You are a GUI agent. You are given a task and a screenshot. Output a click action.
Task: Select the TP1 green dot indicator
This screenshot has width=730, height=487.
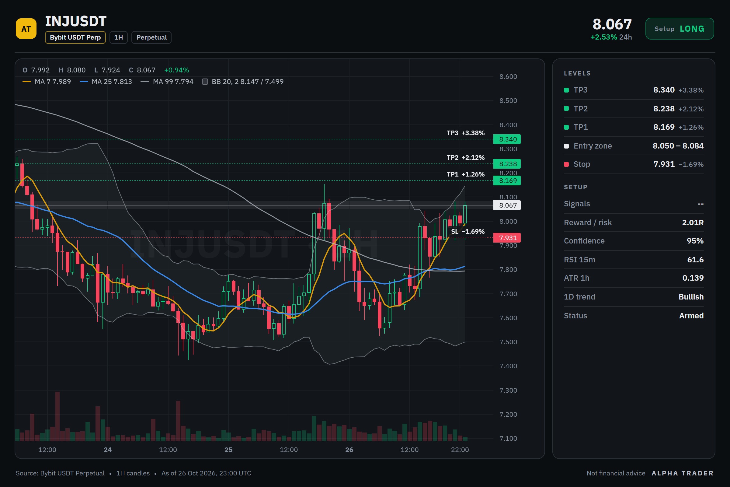tap(566, 127)
